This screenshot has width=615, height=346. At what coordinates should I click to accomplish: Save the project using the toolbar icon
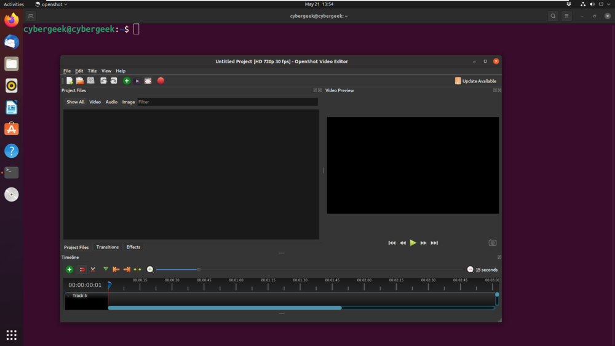(90, 81)
